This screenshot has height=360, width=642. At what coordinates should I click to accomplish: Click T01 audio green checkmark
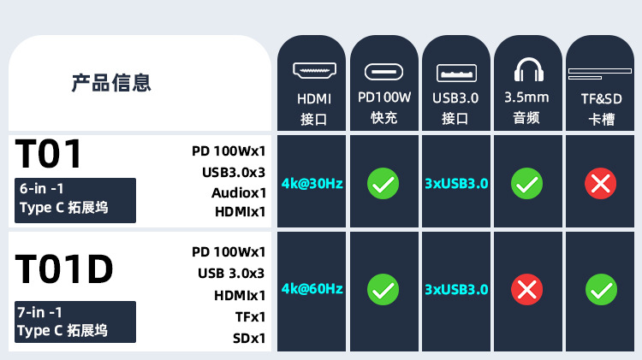pos(526,183)
